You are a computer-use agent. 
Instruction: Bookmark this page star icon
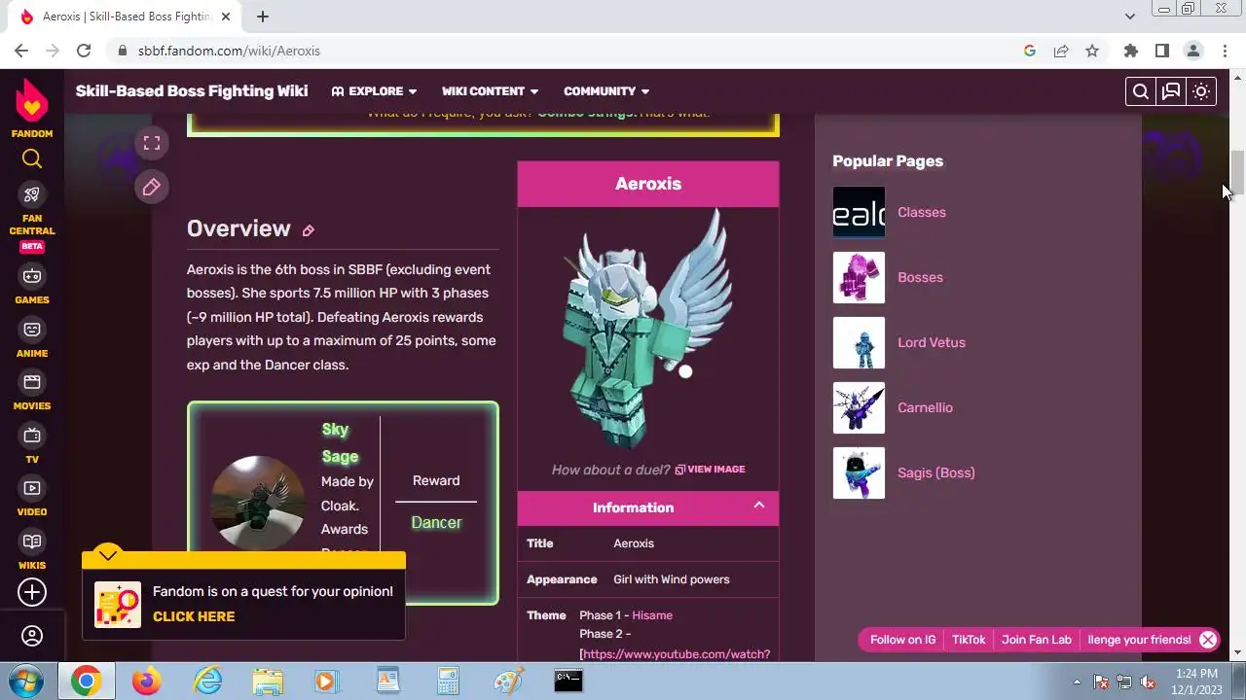pos(1092,51)
